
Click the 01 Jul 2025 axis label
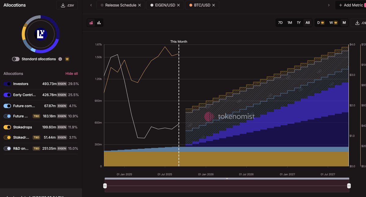coord(165,174)
